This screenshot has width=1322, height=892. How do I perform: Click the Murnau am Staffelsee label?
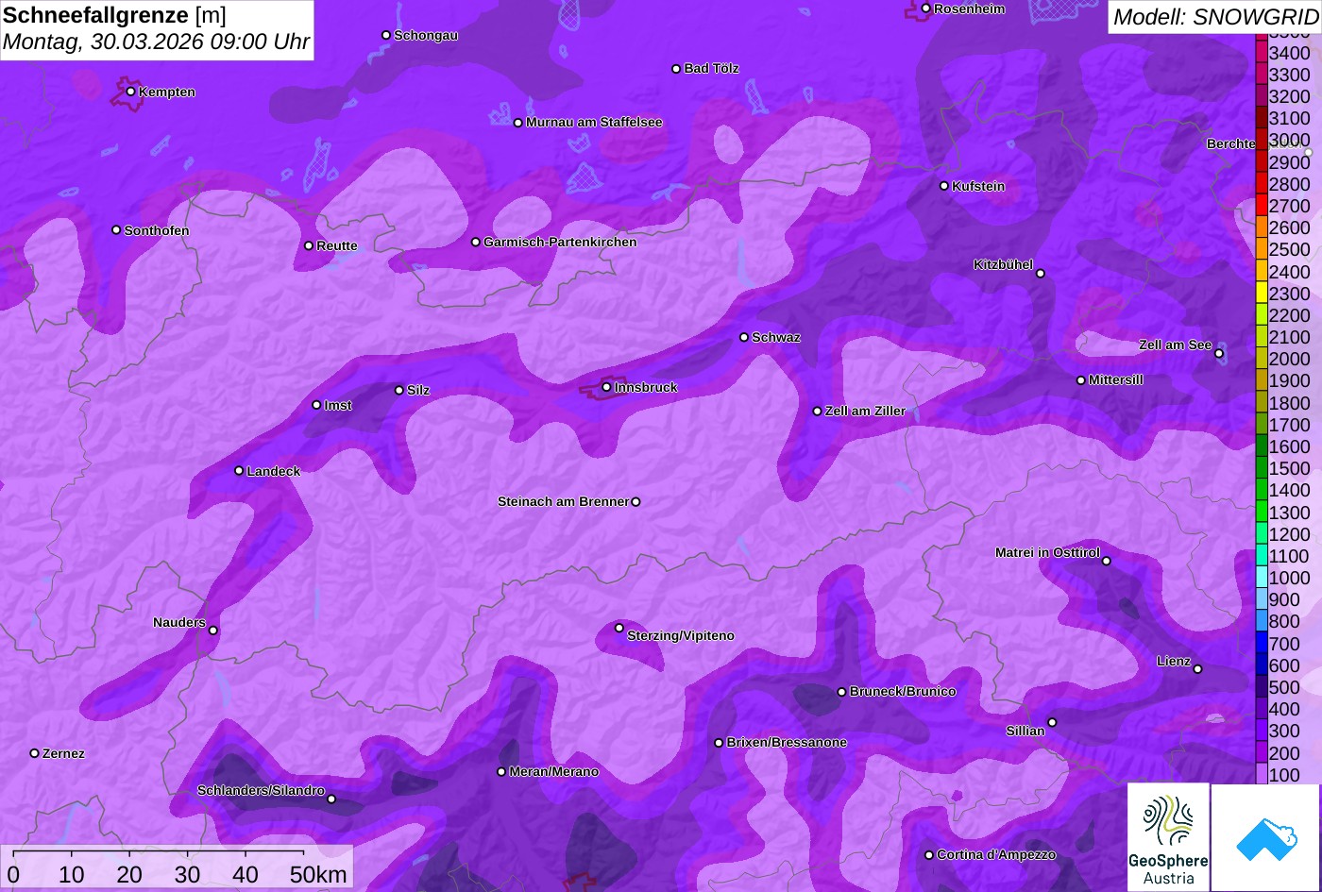click(x=594, y=122)
